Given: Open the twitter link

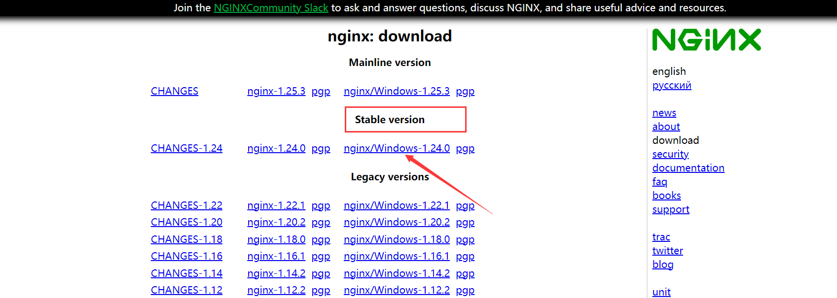Looking at the screenshot, I should (667, 251).
